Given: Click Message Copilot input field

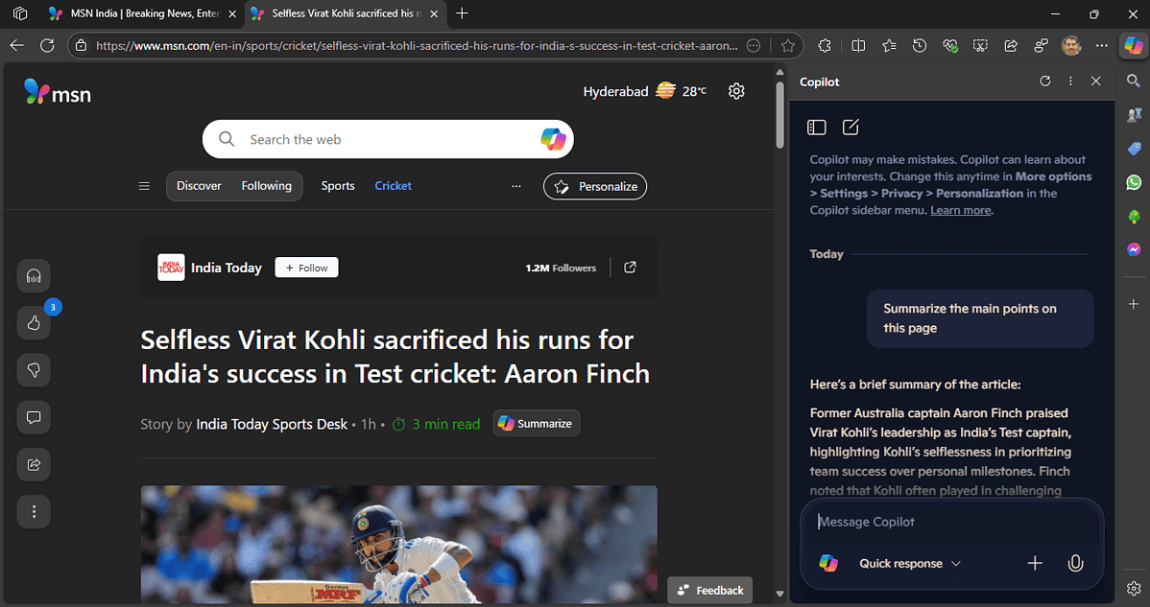Looking at the screenshot, I should tap(951, 522).
